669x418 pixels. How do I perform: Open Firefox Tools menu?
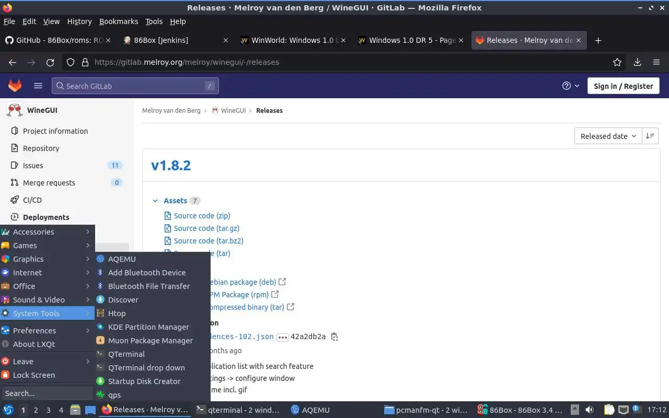(154, 21)
